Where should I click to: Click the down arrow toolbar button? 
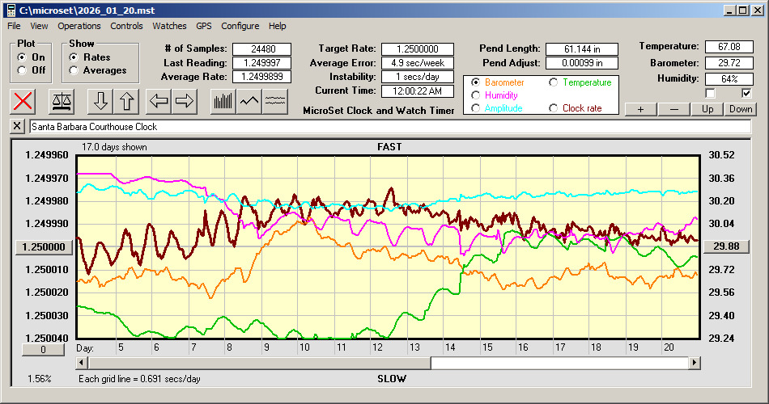[100, 101]
